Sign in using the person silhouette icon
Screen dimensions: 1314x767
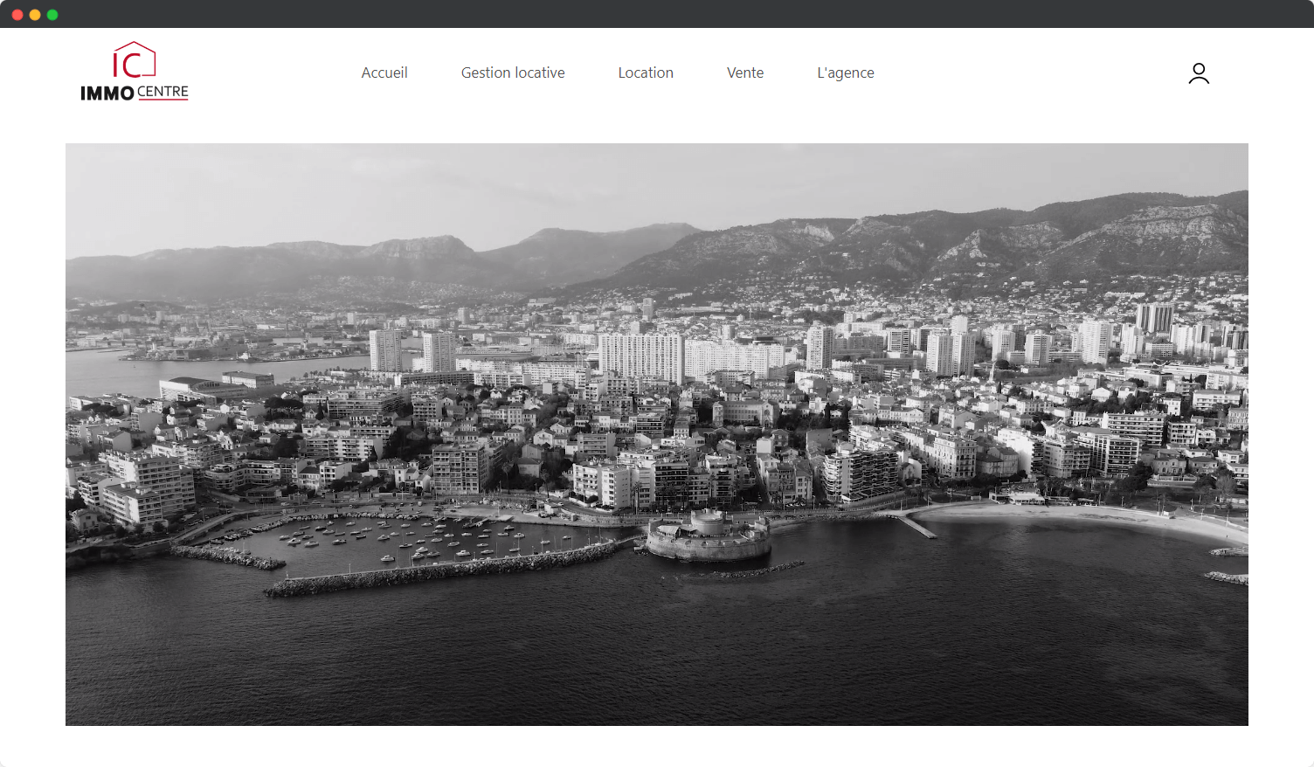coord(1199,73)
